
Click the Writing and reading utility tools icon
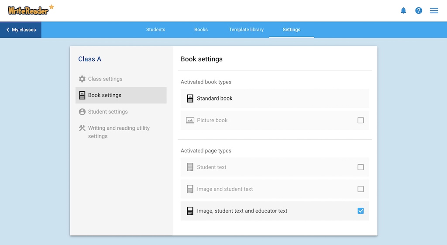82,128
